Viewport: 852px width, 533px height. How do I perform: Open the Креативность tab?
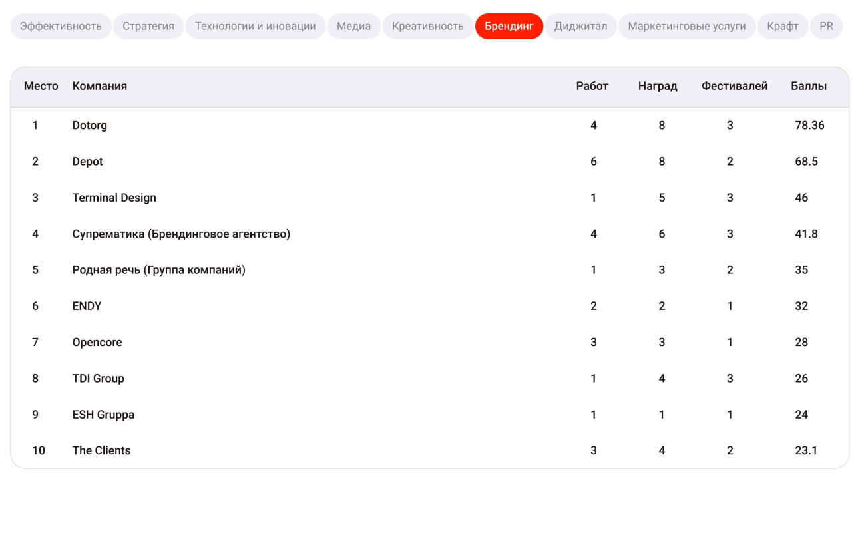tap(428, 26)
